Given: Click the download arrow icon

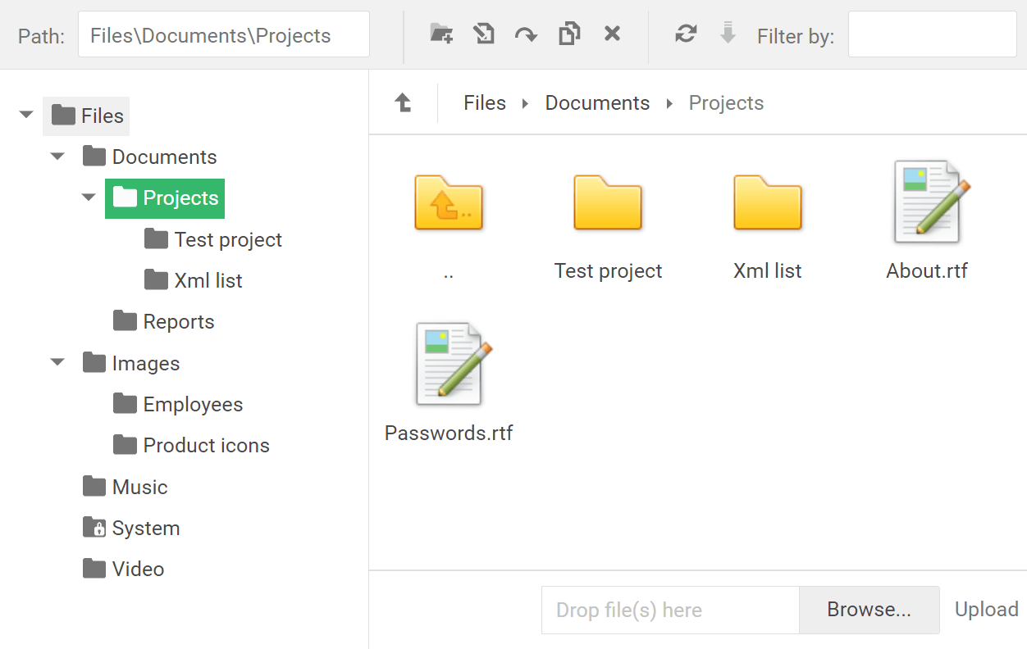Looking at the screenshot, I should coord(728,34).
